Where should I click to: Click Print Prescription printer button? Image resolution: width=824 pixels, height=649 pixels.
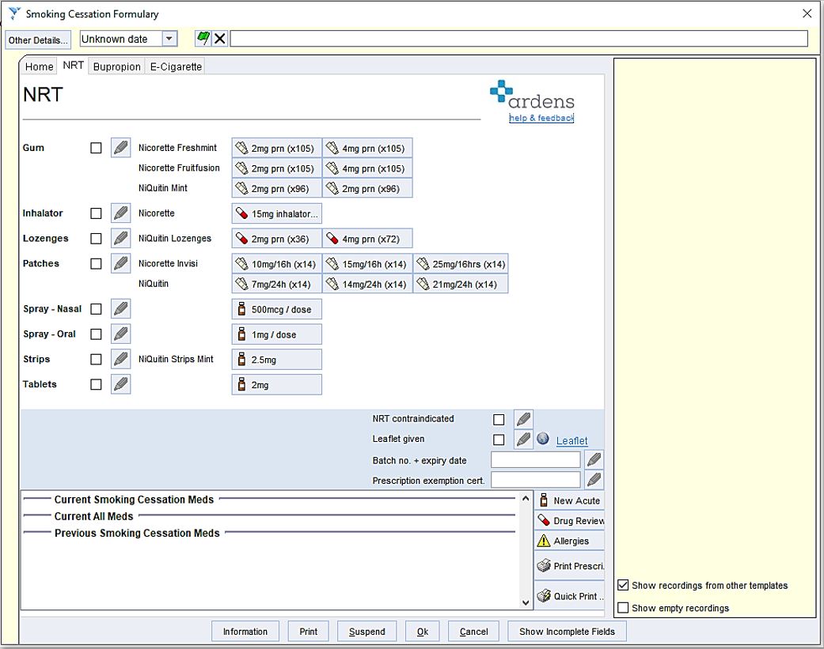coord(570,566)
